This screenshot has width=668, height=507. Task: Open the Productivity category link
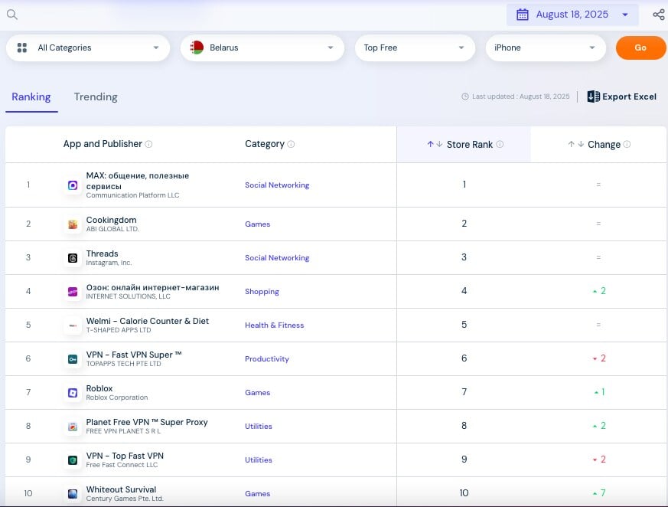[x=267, y=359]
